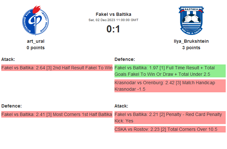
Task: Click the Atack heading above the Penalty bet
Action: pyautogui.click(x=121, y=106)
